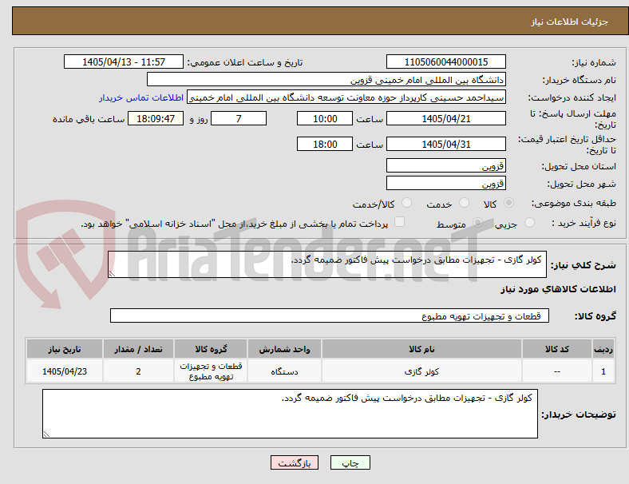This screenshot has width=629, height=484.
Task: Click the resize handle of buyer notes textarea
Action: click(x=46, y=434)
